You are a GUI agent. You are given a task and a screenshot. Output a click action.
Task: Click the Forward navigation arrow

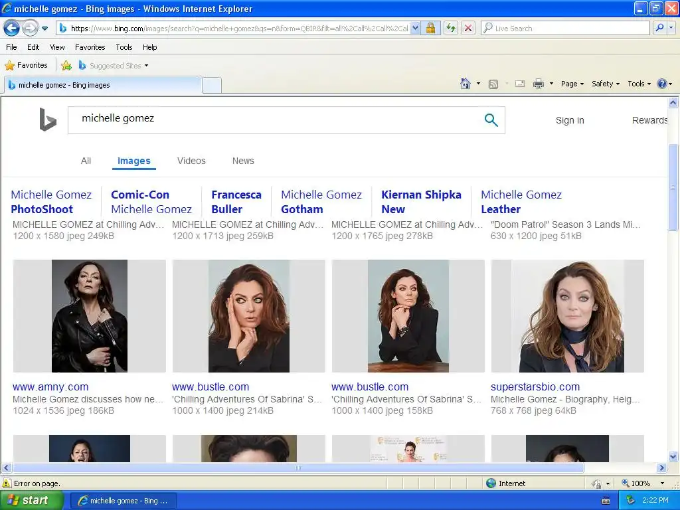(x=30, y=29)
